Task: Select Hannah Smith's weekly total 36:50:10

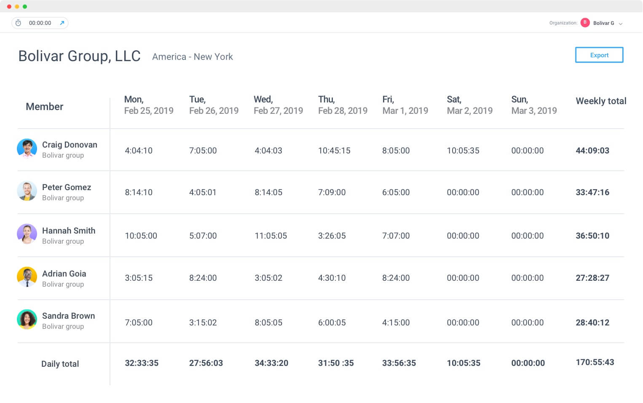Action: click(x=592, y=236)
